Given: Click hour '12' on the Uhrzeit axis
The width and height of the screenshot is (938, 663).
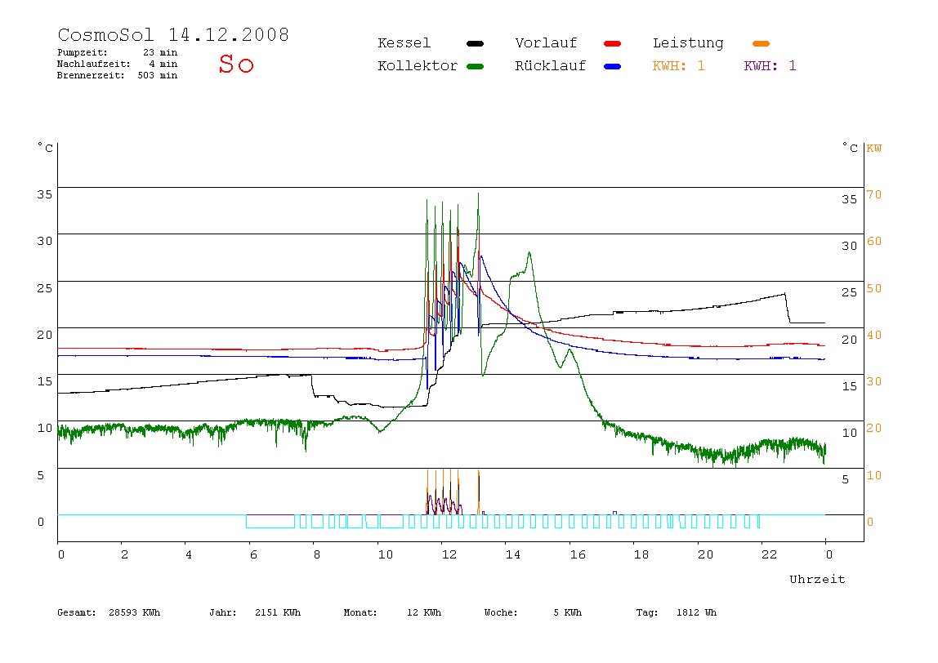Looking at the screenshot, I should (x=449, y=554).
